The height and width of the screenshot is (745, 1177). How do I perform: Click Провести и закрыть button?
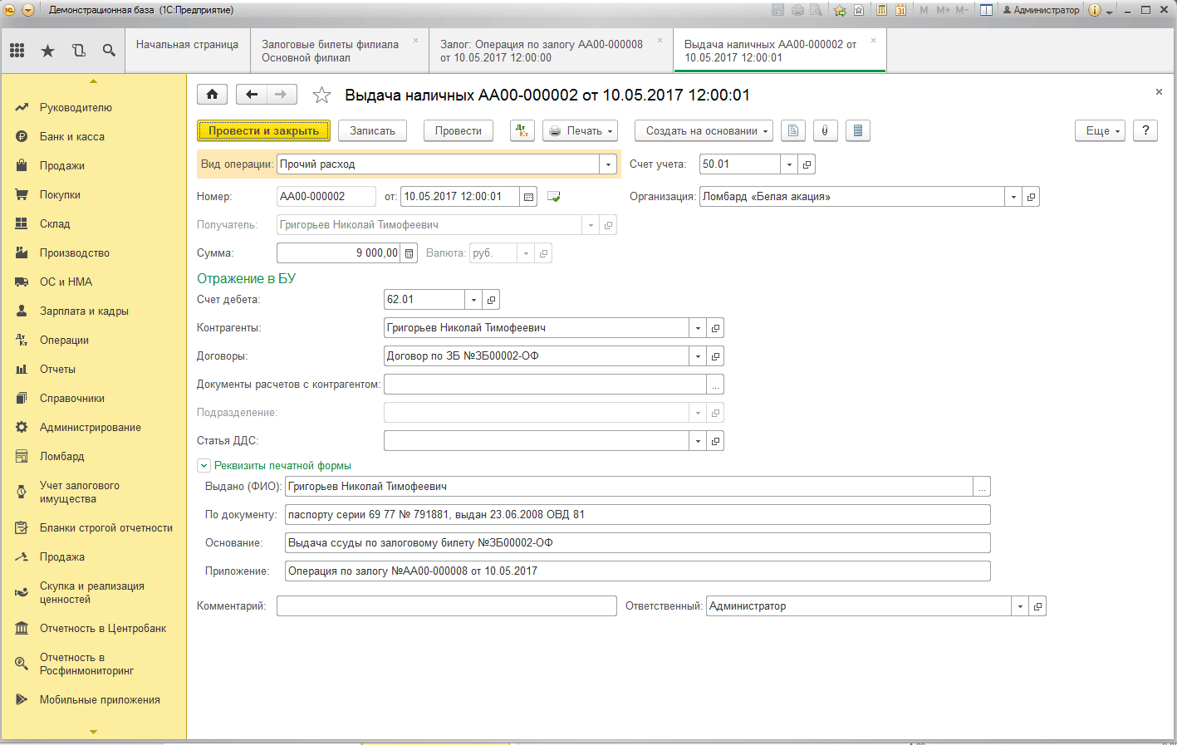[x=263, y=131]
